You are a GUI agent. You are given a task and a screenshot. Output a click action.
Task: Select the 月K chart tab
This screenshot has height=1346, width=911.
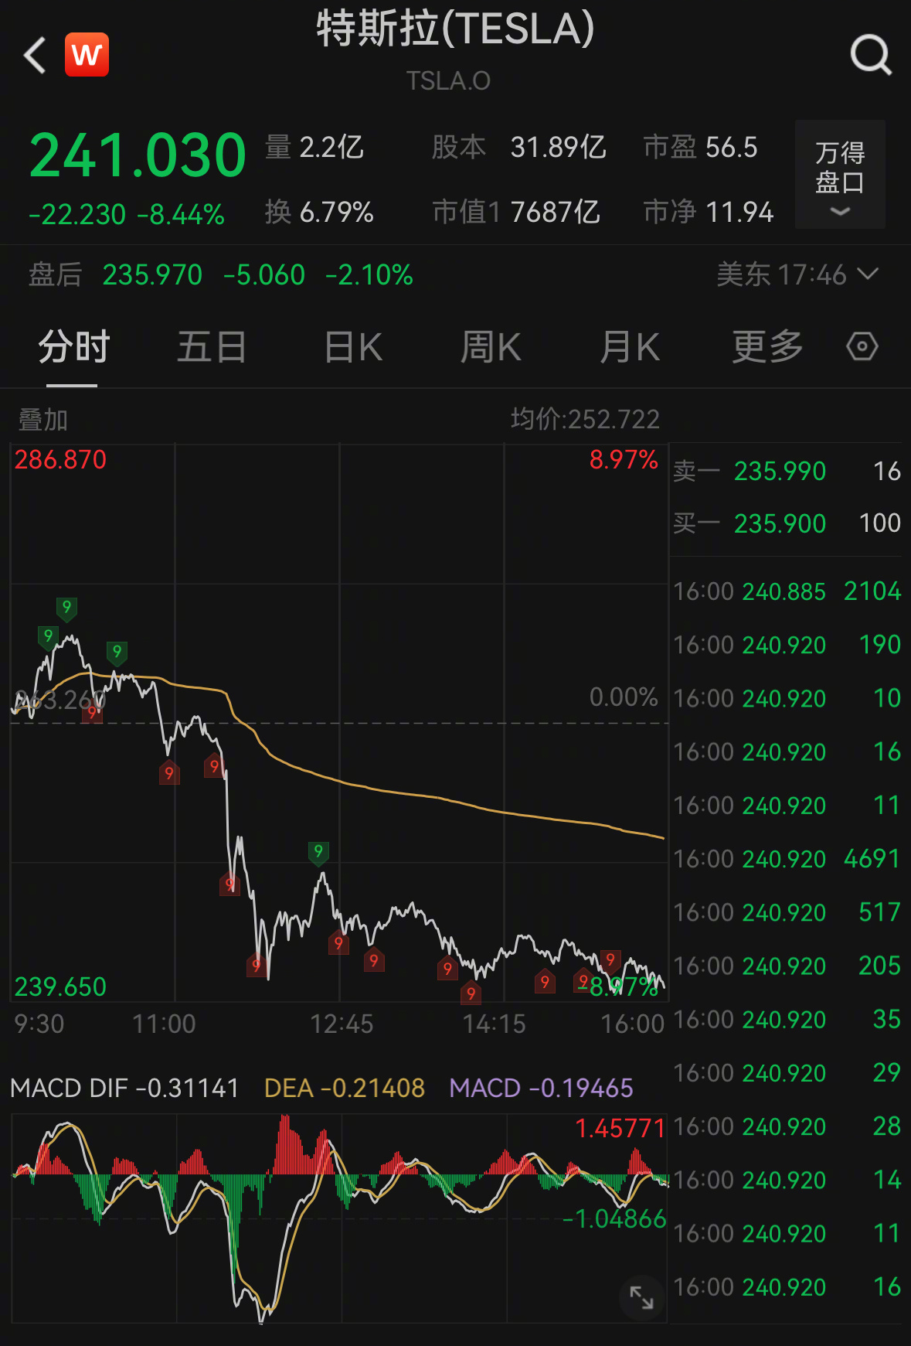point(630,347)
